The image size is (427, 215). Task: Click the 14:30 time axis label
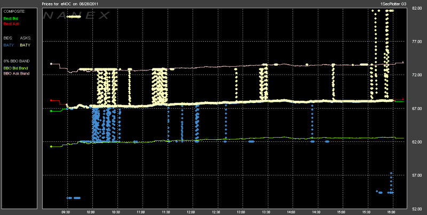(x=317, y=212)
